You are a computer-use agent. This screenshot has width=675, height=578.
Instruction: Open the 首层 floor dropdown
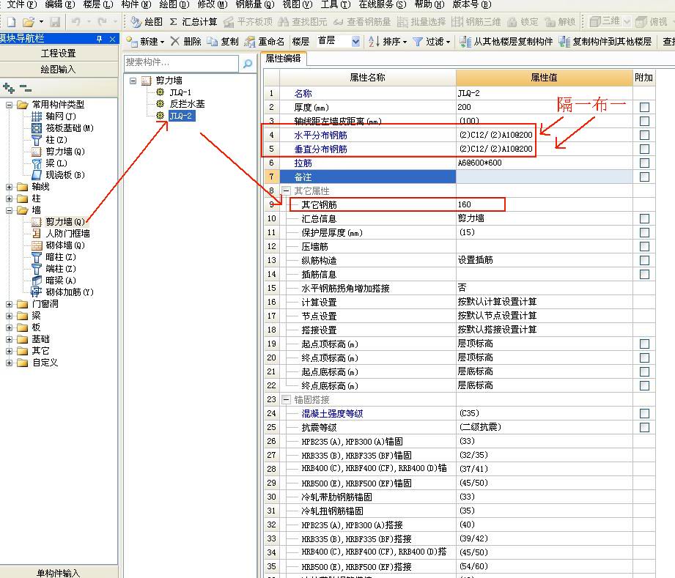(x=355, y=42)
